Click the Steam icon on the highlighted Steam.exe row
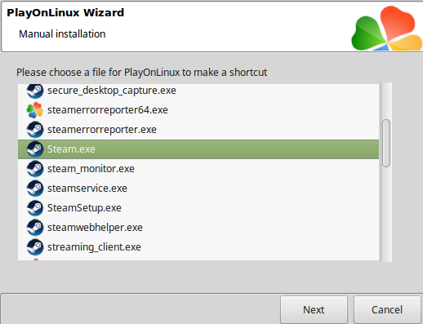 [35, 149]
